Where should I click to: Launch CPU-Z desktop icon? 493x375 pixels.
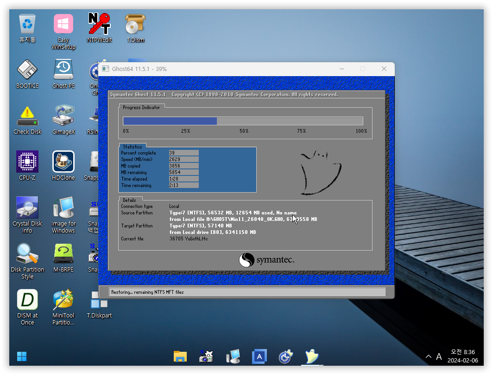(x=27, y=166)
